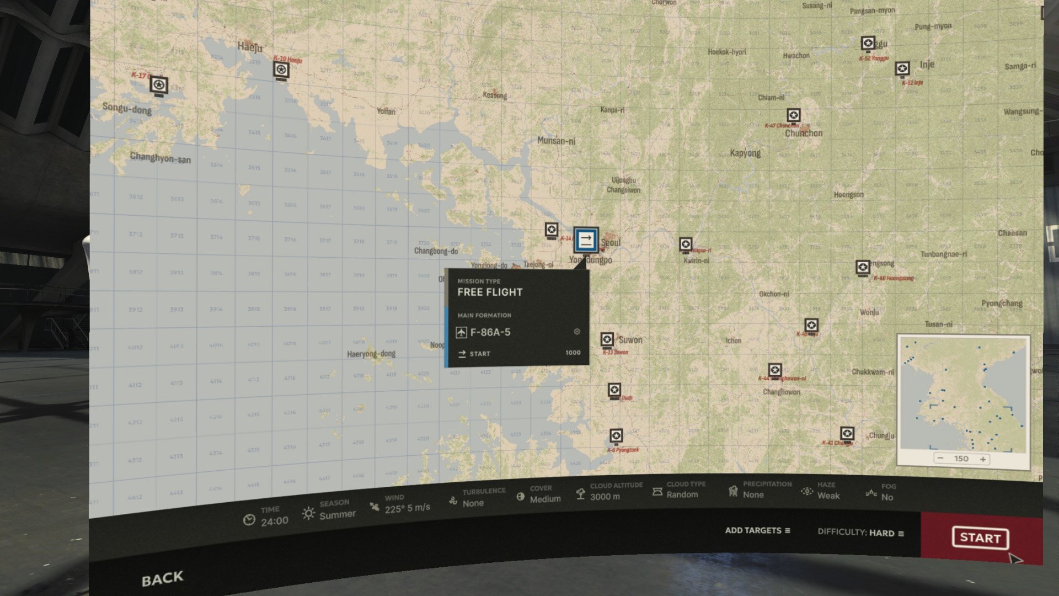Expand the Add Targets menu
This screenshot has height=596, width=1059.
pyautogui.click(x=758, y=530)
